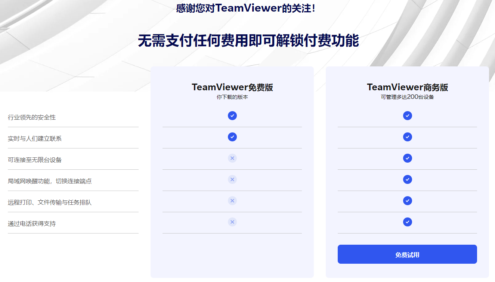Select the X icon for 可连接至无限台设备

(x=232, y=158)
